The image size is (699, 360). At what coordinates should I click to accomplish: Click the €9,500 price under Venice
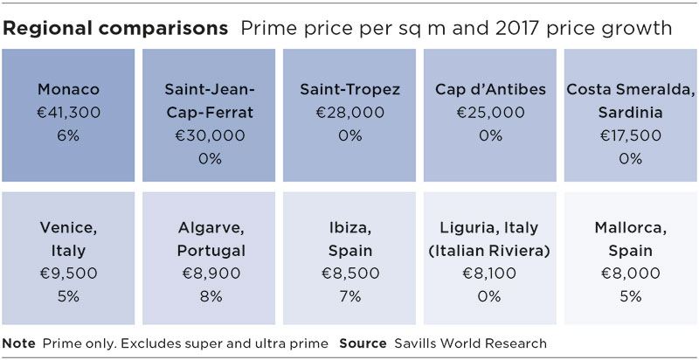pyautogui.click(x=68, y=273)
